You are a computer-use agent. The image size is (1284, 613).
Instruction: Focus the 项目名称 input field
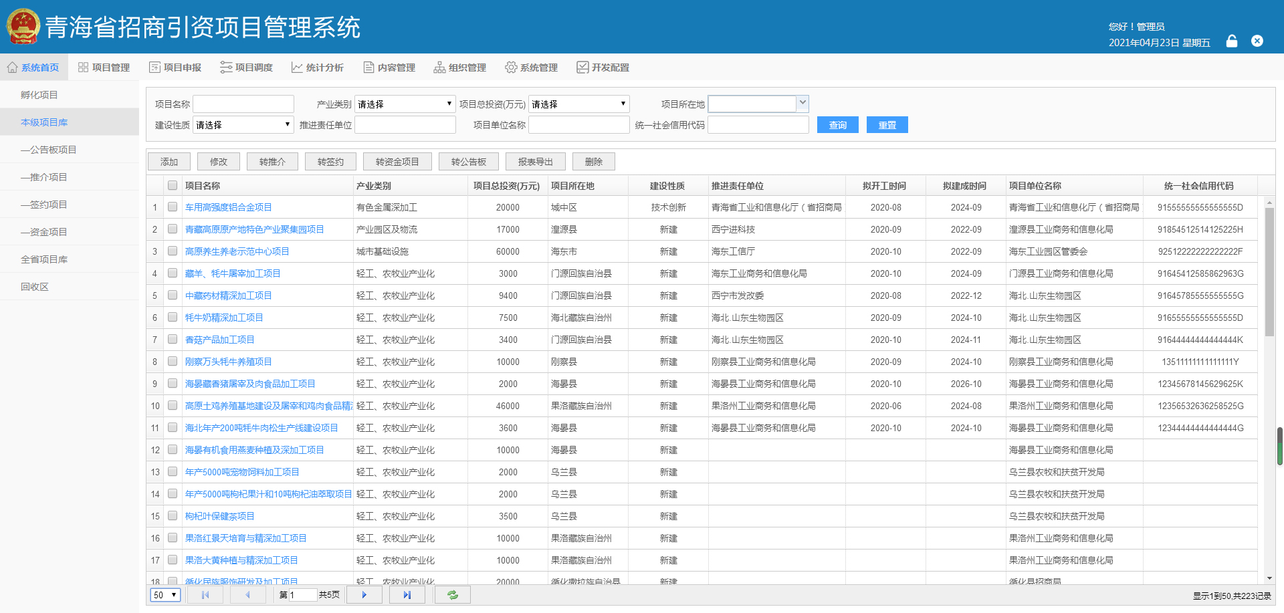tap(243, 104)
